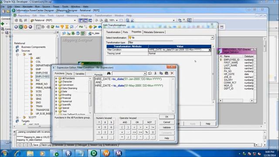Open the Ports tab in Edit Transformations
The image size is (279, 157).
(x=125, y=32)
